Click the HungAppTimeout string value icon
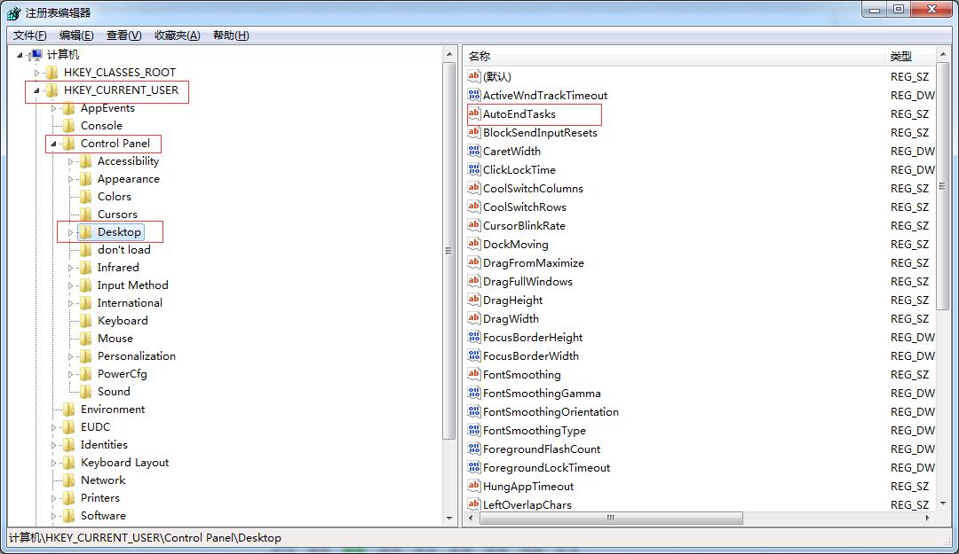The height and width of the screenshot is (554, 959). (x=474, y=486)
